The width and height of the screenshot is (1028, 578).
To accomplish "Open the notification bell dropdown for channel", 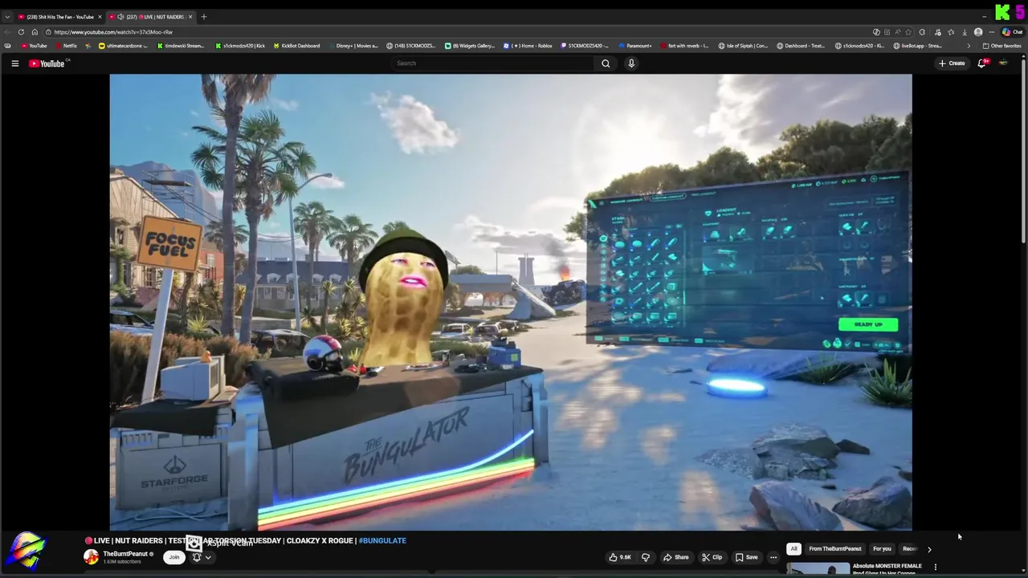I will point(201,557).
